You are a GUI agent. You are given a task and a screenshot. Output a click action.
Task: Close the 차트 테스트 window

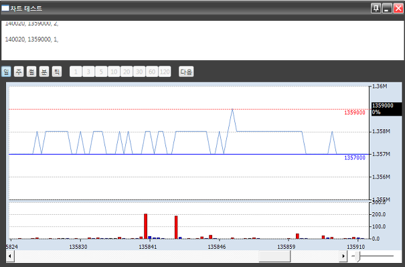pyautogui.click(x=398, y=8)
